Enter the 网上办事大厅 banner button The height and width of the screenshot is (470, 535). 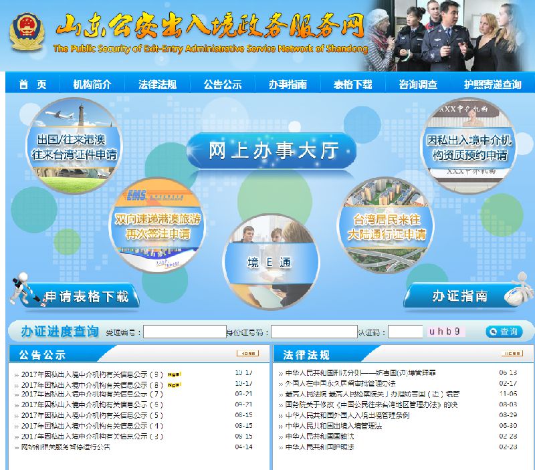point(272,150)
